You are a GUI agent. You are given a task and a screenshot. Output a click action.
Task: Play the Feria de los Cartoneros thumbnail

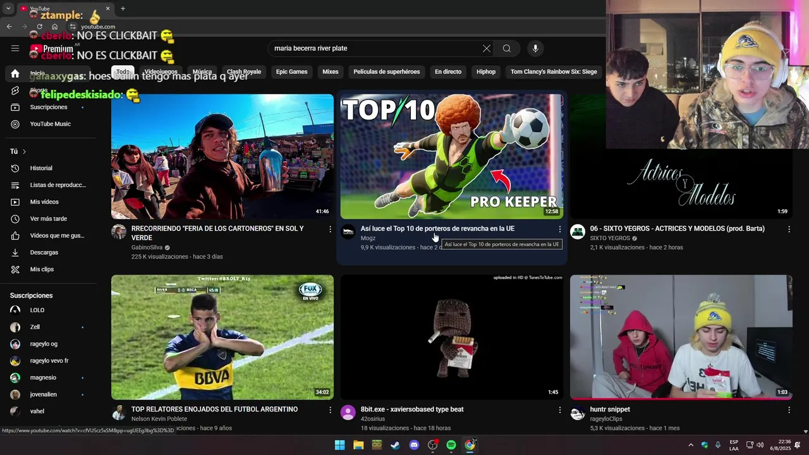[222, 157]
